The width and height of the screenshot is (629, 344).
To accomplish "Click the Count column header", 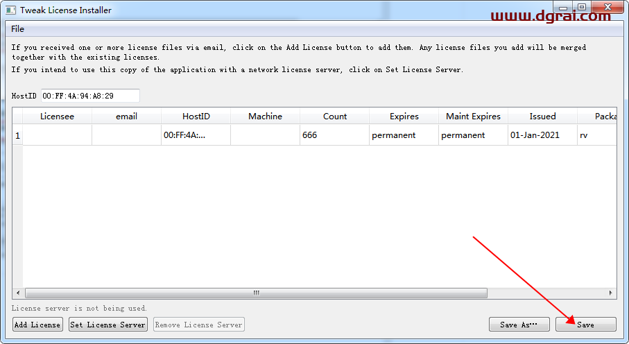I will point(334,117).
